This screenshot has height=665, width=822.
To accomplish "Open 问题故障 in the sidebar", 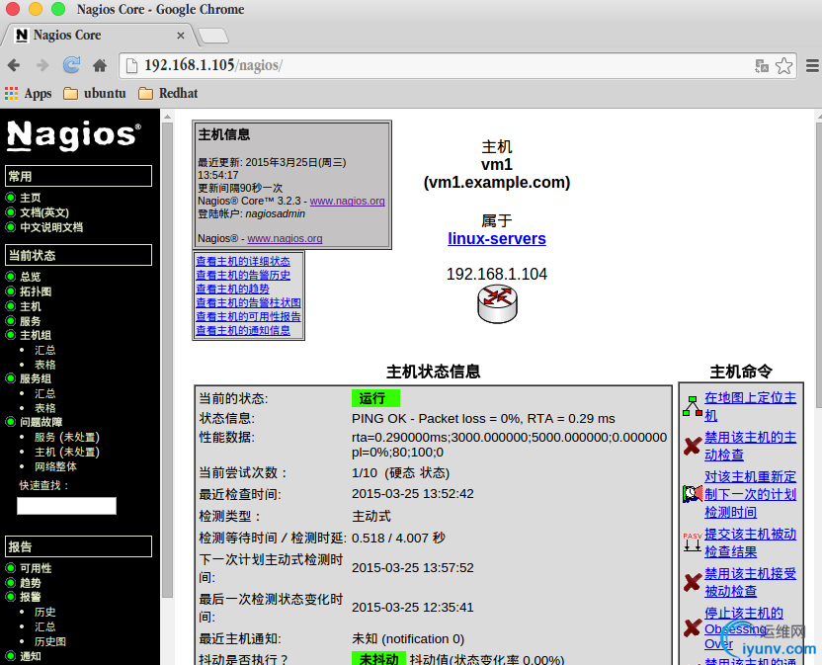I will click(x=41, y=422).
